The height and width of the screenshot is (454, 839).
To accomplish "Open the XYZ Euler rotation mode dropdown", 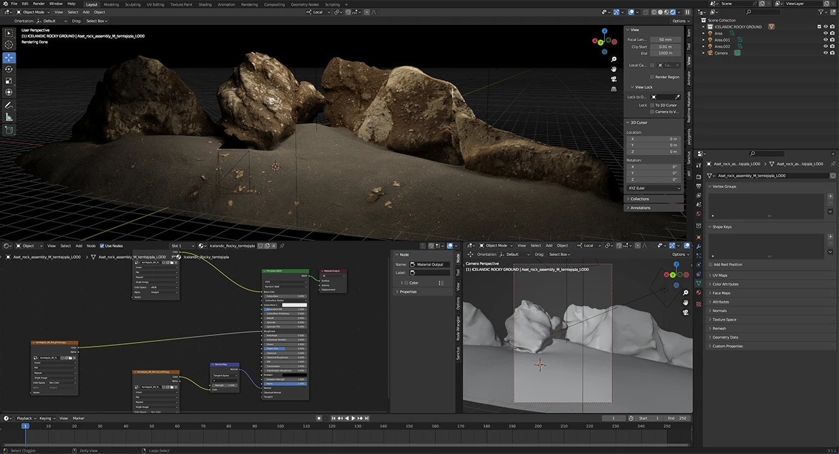I will pos(654,188).
